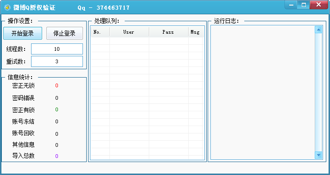Select the 密码错误 statistic label

click(x=23, y=98)
